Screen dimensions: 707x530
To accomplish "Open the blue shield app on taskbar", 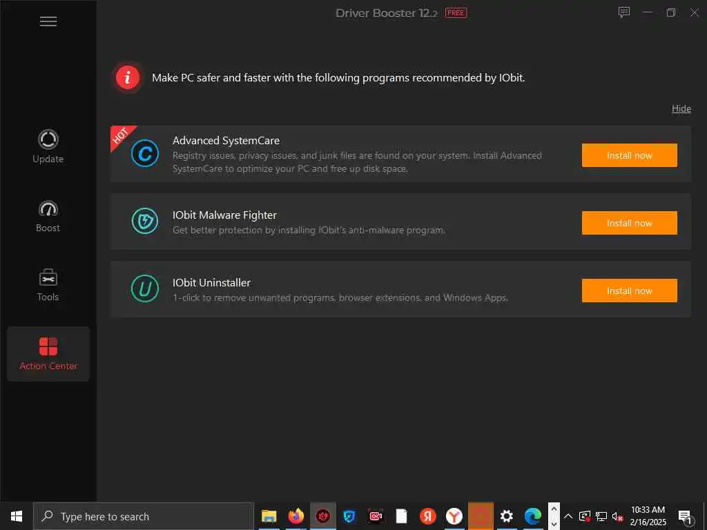I will 349,516.
